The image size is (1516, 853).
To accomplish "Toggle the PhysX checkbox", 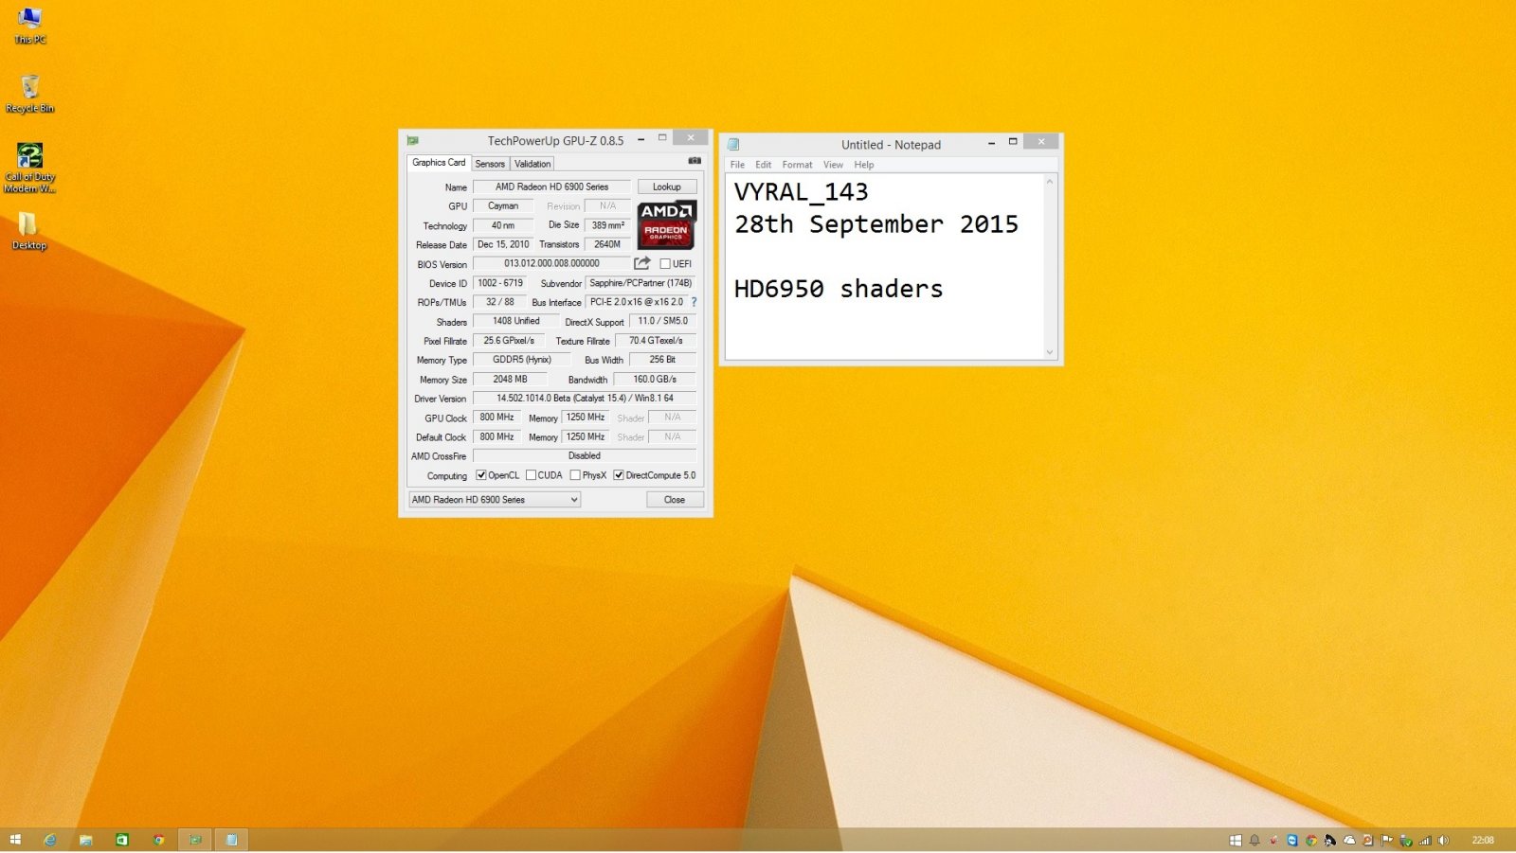I will coord(575,475).
